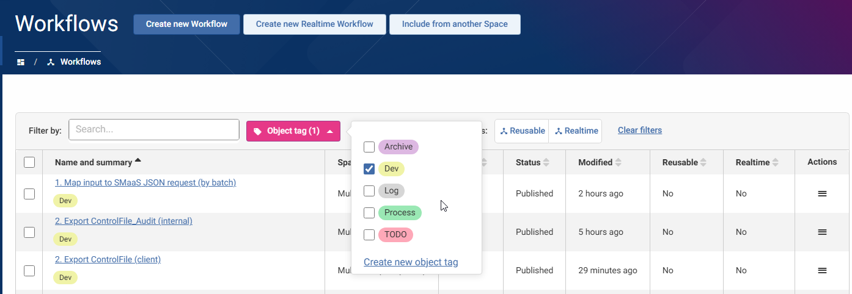Select the Map input to SMaaS row checkbox
852x294 pixels.
29,193
